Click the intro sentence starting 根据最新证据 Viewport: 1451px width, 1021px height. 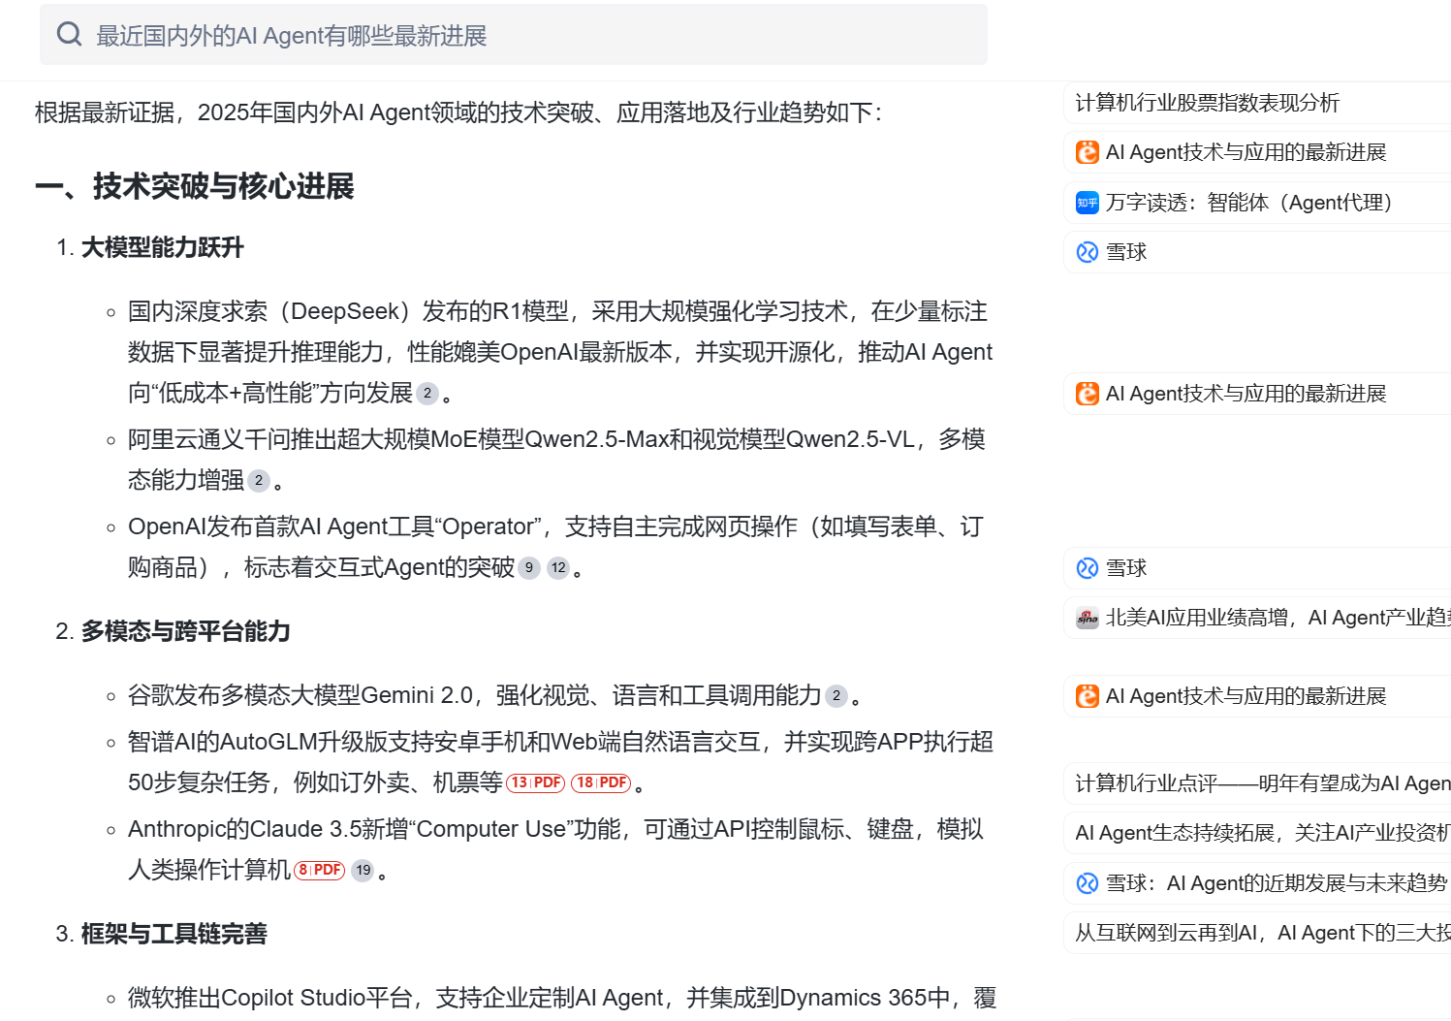point(458,112)
